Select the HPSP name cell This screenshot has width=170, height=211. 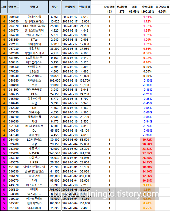pos(34,162)
